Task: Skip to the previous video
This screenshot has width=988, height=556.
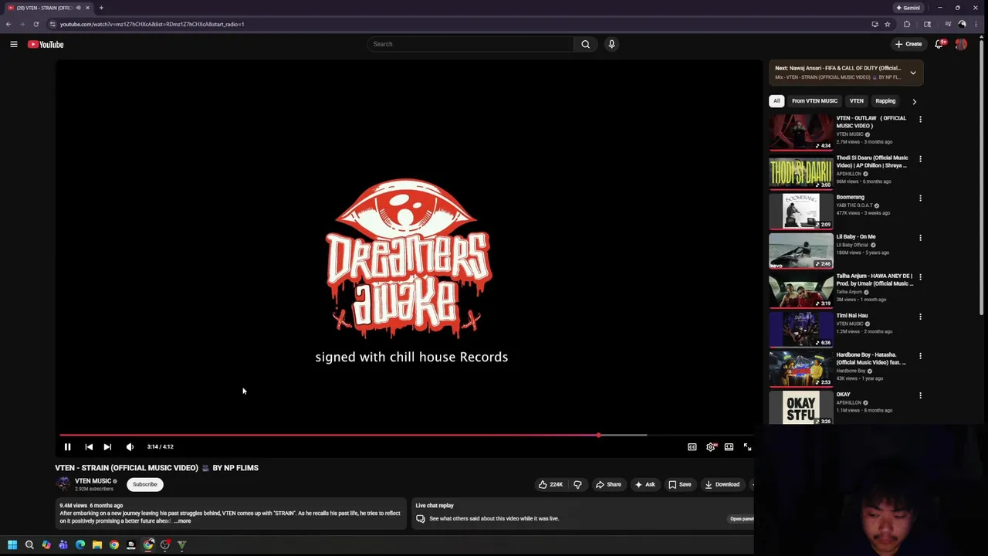Action: 89,446
